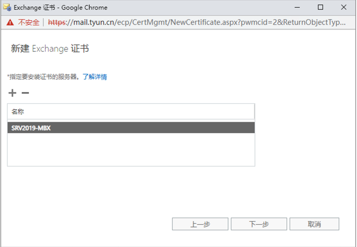This screenshot has height=247, width=357.
Task: Go back with the 上一步 button
Action: pyautogui.click(x=200, y=224)
